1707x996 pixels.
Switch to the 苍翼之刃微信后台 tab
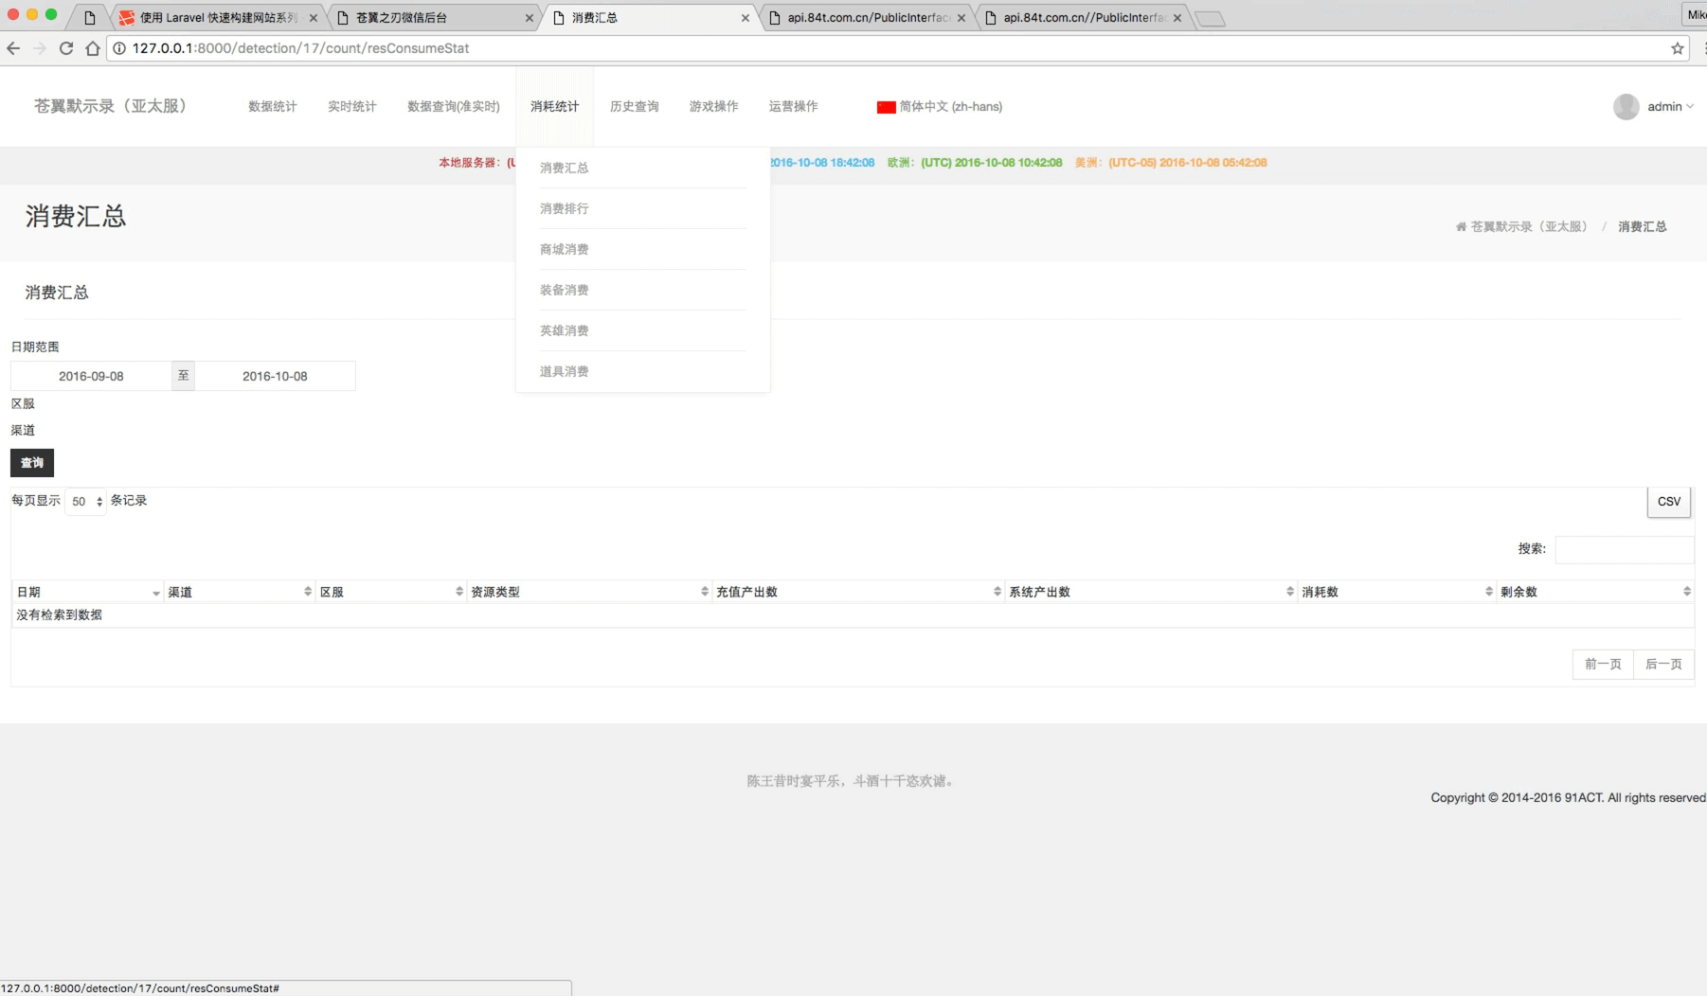[x=431, y=18]
